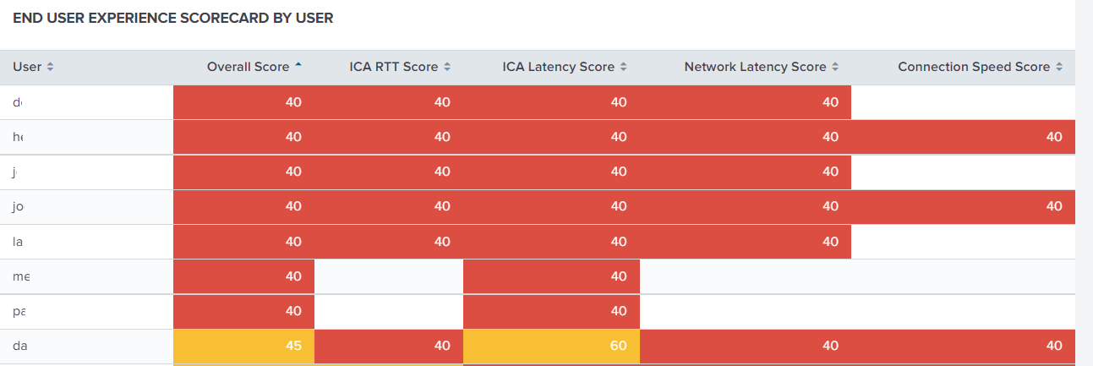This screenshot has width=1093, height=366.
Task: Click sort arrows next to ICA RTT Score
Action: [x=447, y=68]
